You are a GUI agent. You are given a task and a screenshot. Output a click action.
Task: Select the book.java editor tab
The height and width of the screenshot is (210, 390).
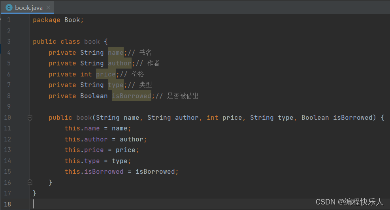click(x=28, y=7)
